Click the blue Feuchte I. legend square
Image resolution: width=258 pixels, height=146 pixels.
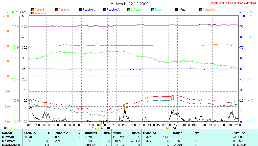pos(81,10)
